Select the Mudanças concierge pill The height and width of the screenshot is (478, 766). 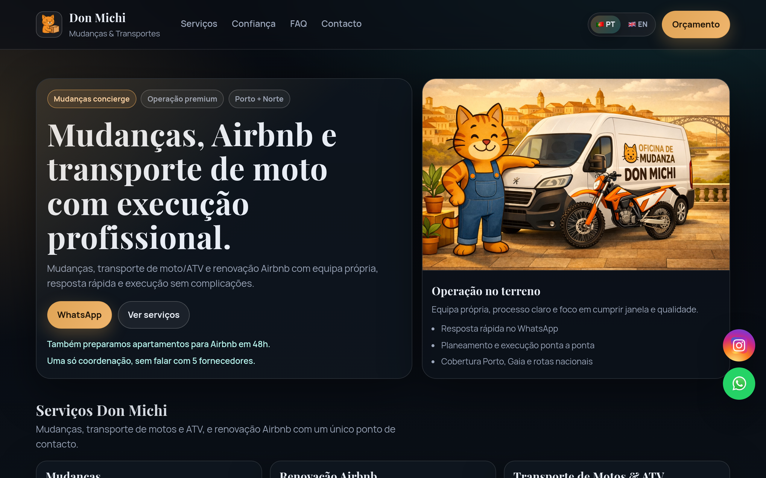coord(92,99)
